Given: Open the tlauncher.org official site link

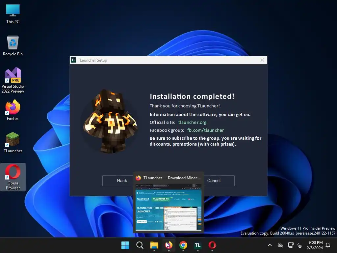Looking at the screenshot, I should tap(192, 122).
